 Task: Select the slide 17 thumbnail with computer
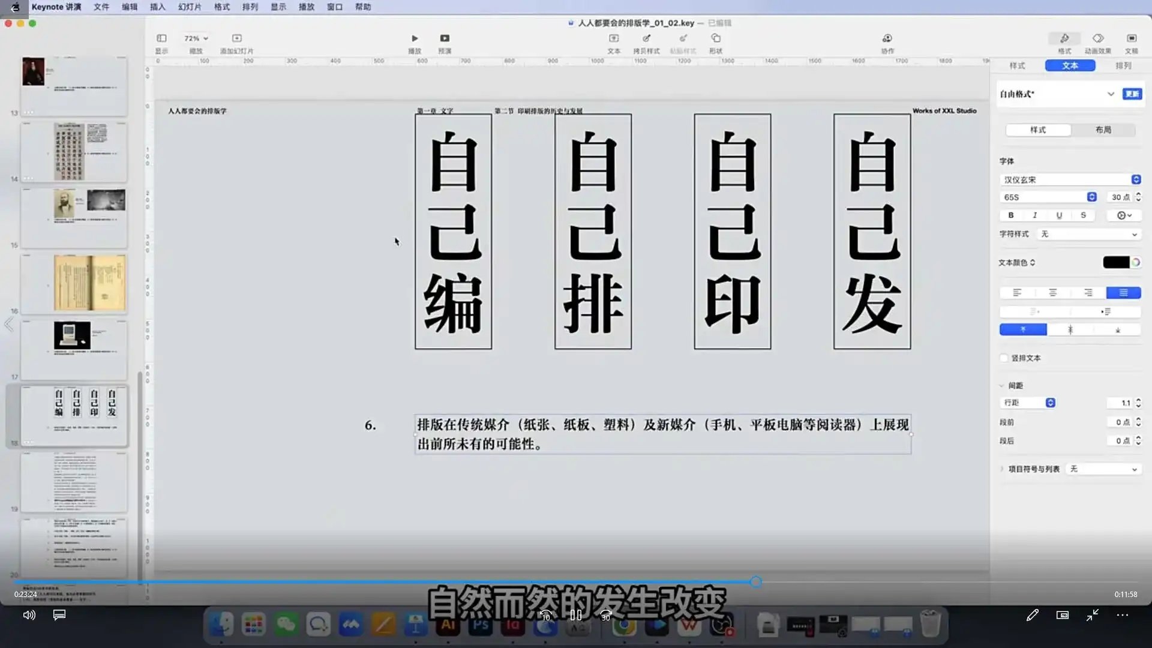click(x=74, y=349)
